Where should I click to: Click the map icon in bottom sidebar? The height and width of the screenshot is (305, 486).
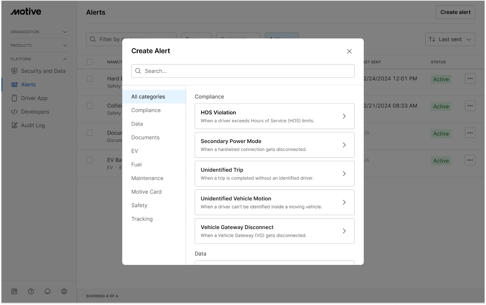14,291
